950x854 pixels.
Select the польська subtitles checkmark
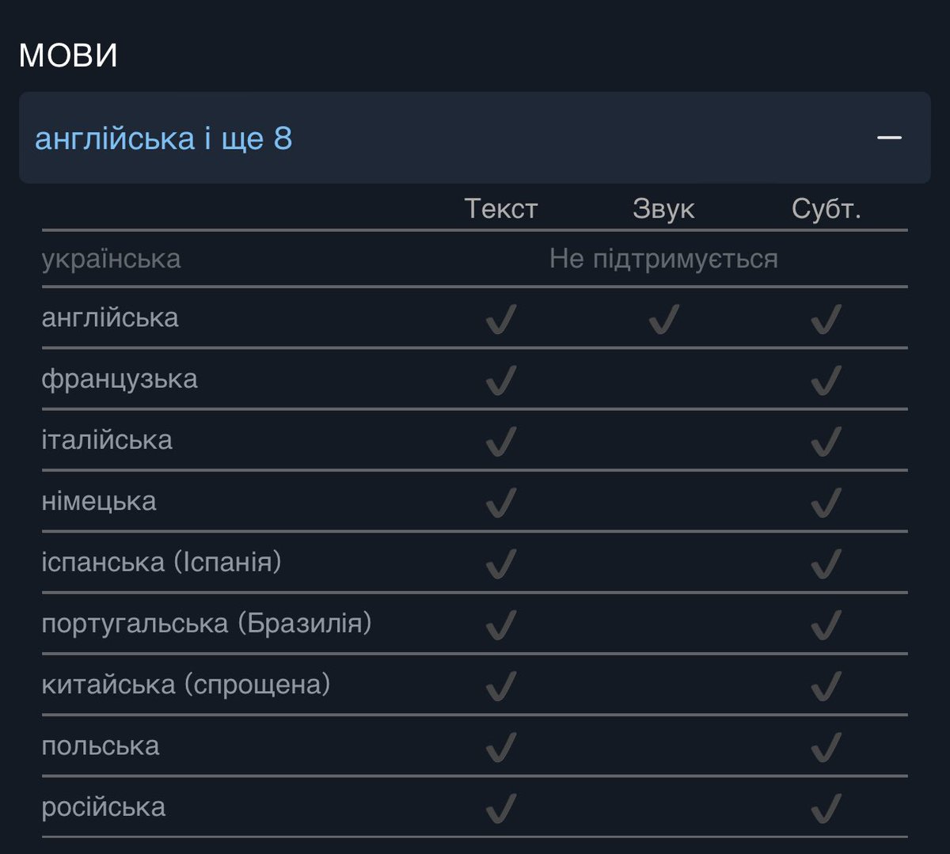[x=826, y=747]
